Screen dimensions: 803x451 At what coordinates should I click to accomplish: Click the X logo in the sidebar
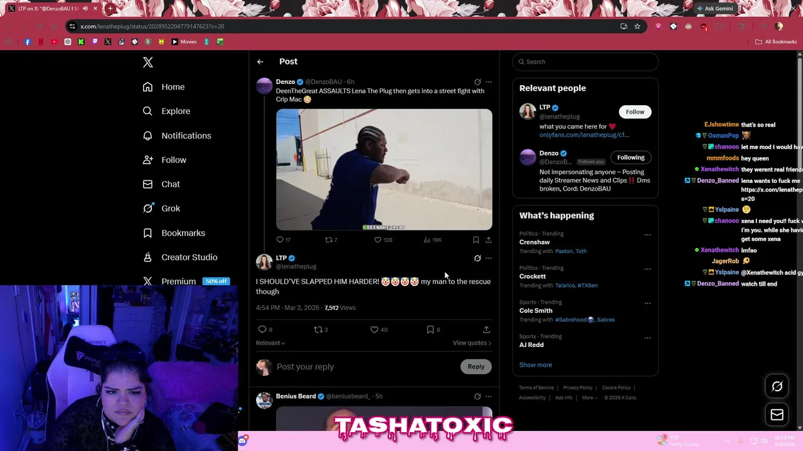pyautogui.click(x=148, y=62)
